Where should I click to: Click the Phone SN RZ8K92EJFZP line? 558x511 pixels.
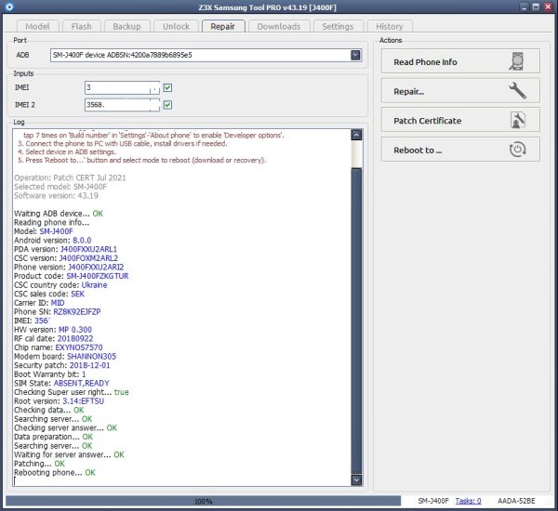[x=58, y=312]
